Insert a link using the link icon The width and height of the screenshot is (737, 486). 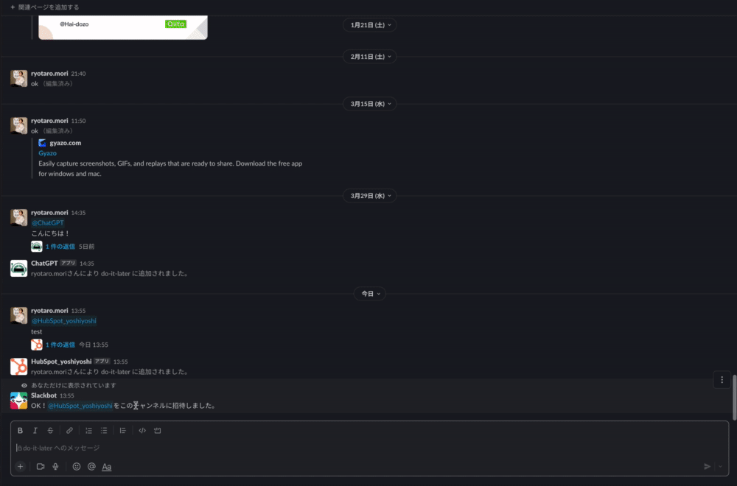click(x=69, y=430)
